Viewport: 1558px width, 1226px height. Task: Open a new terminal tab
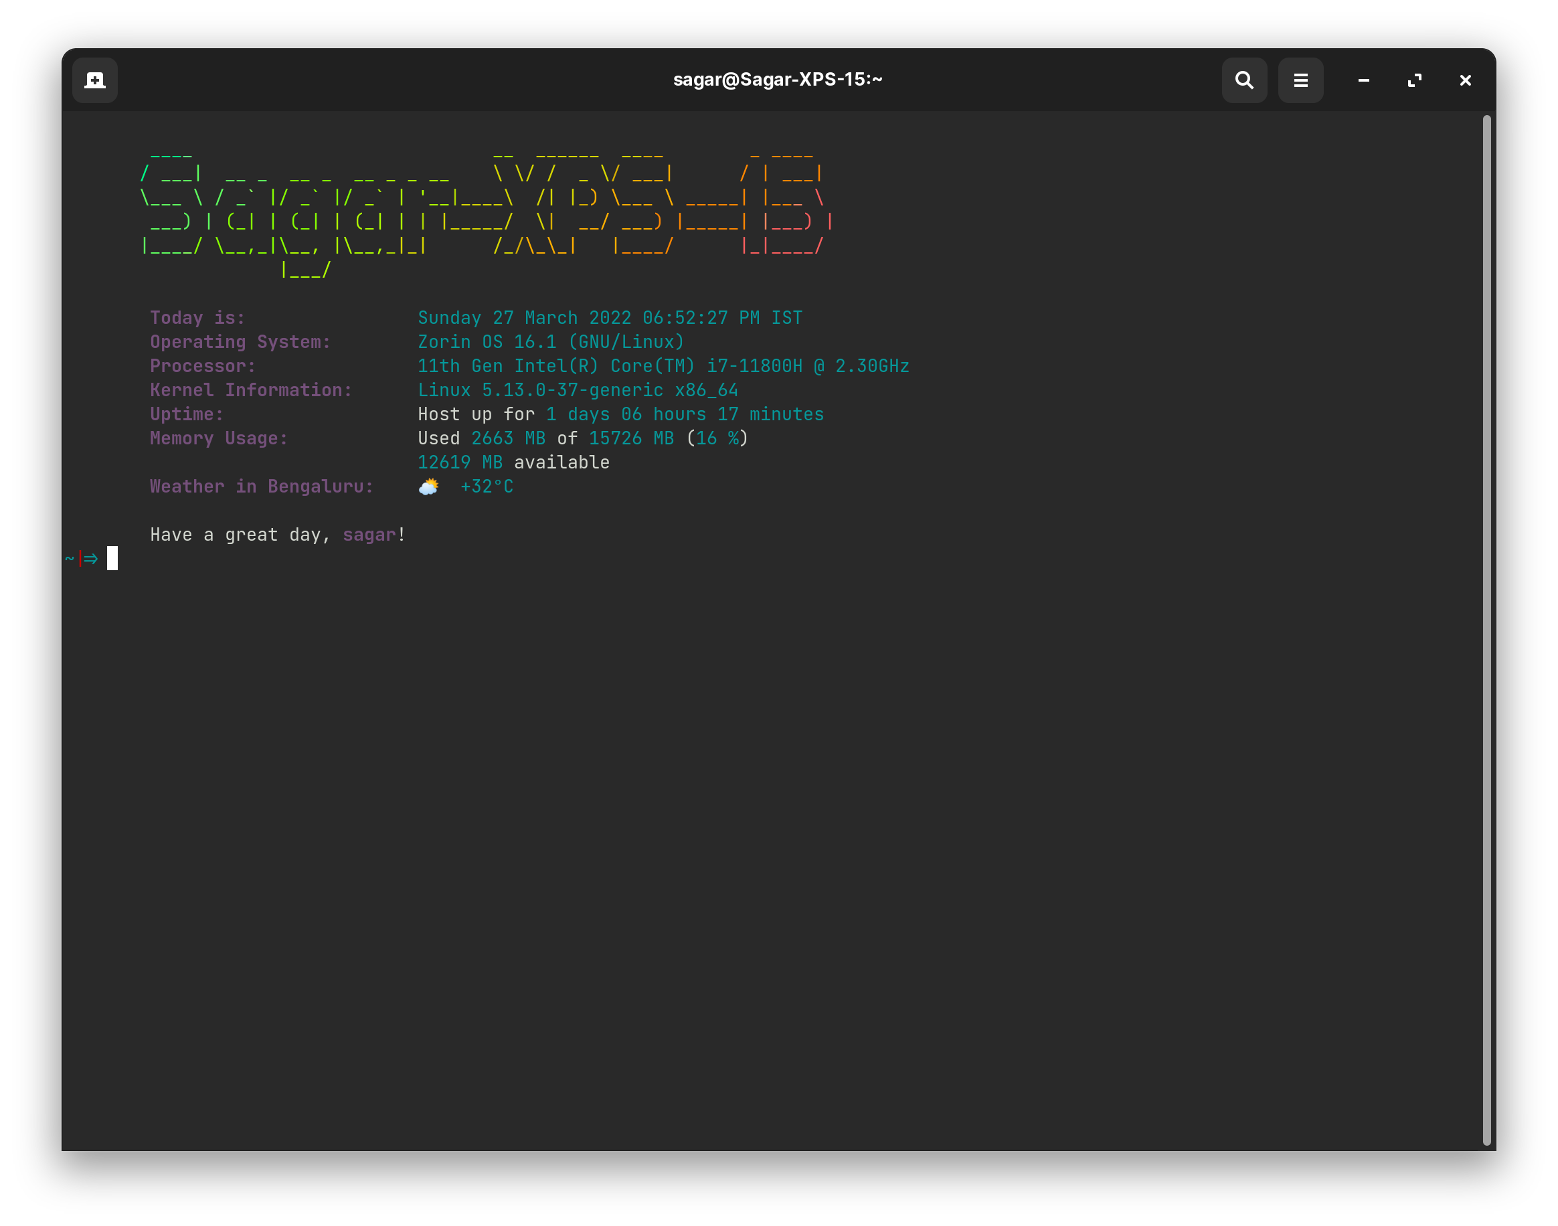coord(95,80)
